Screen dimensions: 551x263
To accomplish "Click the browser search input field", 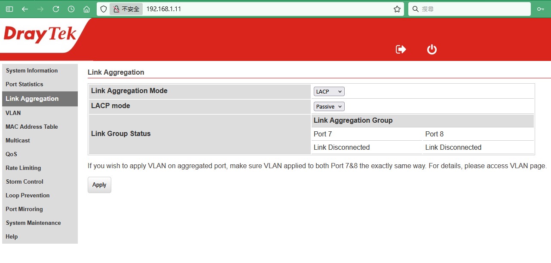I will [x=473, y=9].
